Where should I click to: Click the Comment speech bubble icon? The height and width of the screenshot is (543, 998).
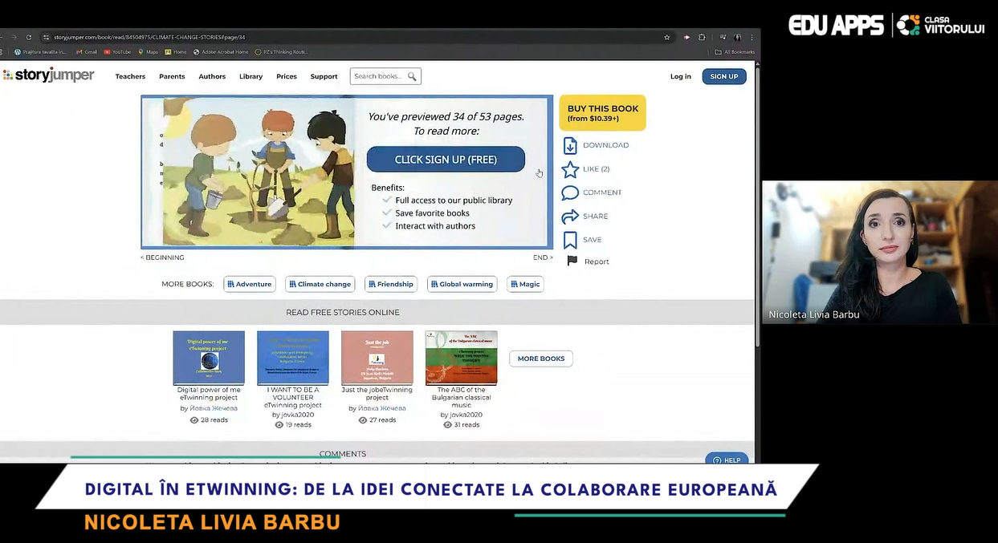coord(570,192)
